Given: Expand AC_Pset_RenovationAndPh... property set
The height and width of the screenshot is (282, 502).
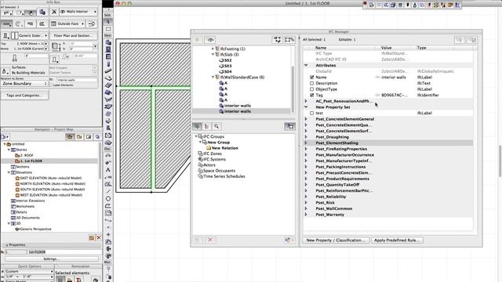Looking at the screenshot, I should click(306, 101).
